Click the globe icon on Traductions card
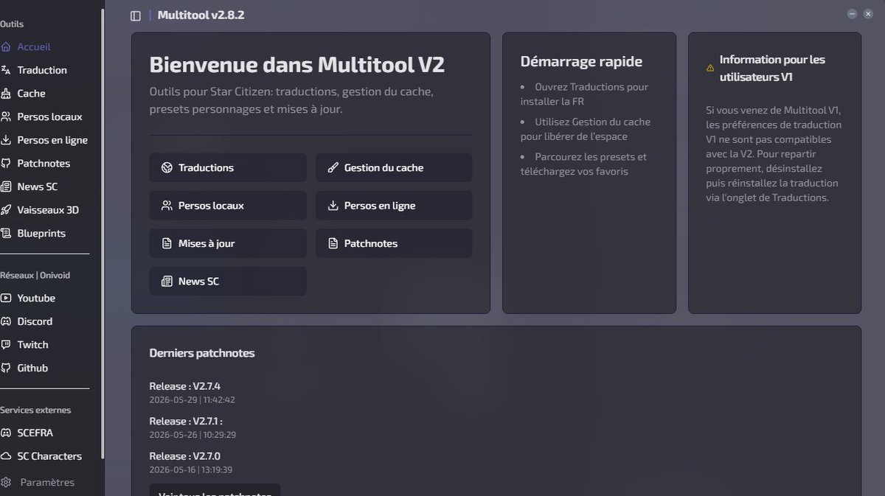Viewport: 885px width, 496px height. pos(167,168)
